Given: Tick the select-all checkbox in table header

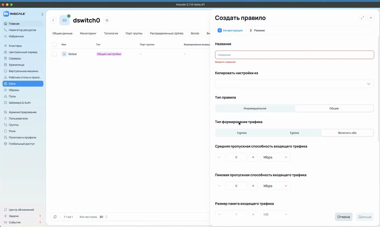Looking at the screenshot, I should coord(54,45).
